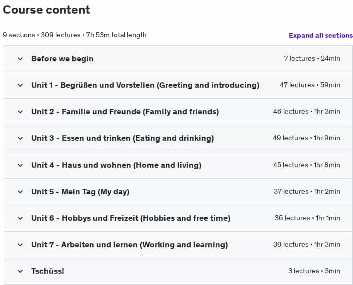
Task: Expand Unit 2 Familie und Freunde chevron
Action: click(20, 112)
